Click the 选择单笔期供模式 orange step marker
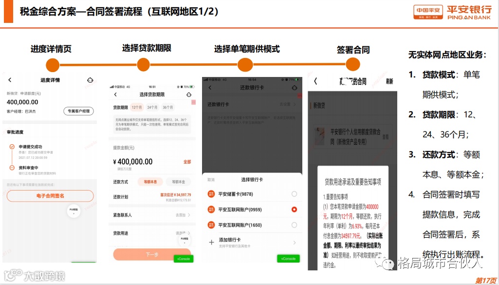 click(245, 65)
